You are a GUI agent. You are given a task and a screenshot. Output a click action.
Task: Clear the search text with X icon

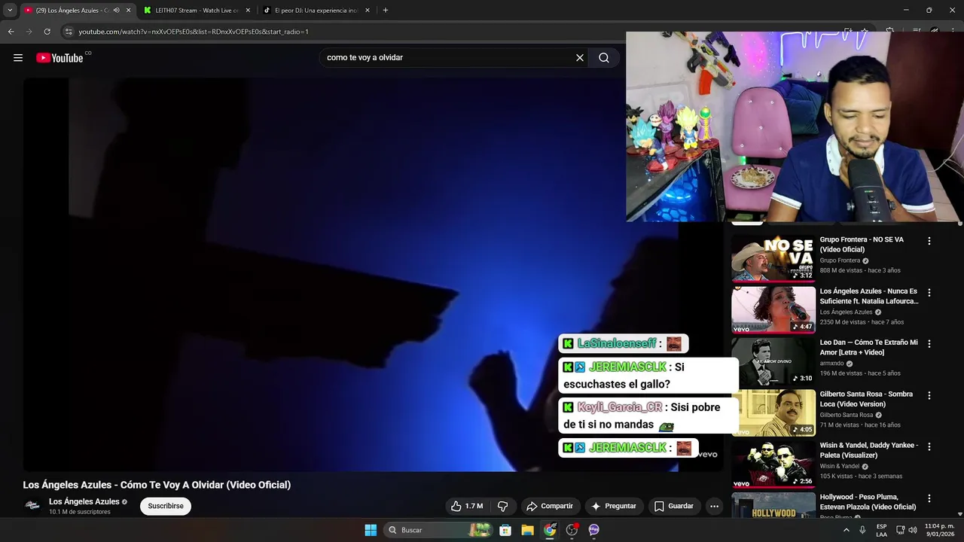click(580, 58)
